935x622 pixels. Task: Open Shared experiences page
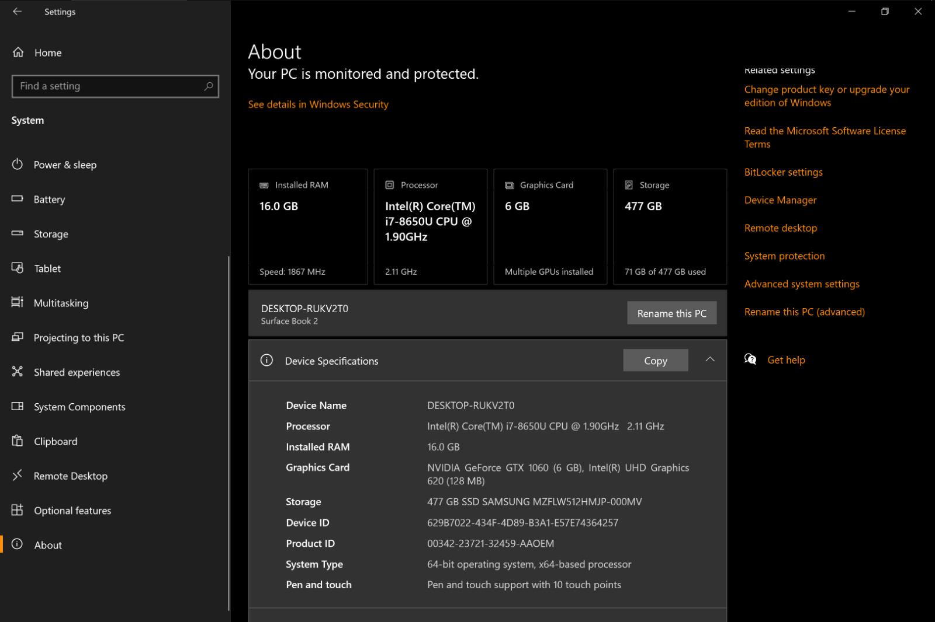[77, 372]
